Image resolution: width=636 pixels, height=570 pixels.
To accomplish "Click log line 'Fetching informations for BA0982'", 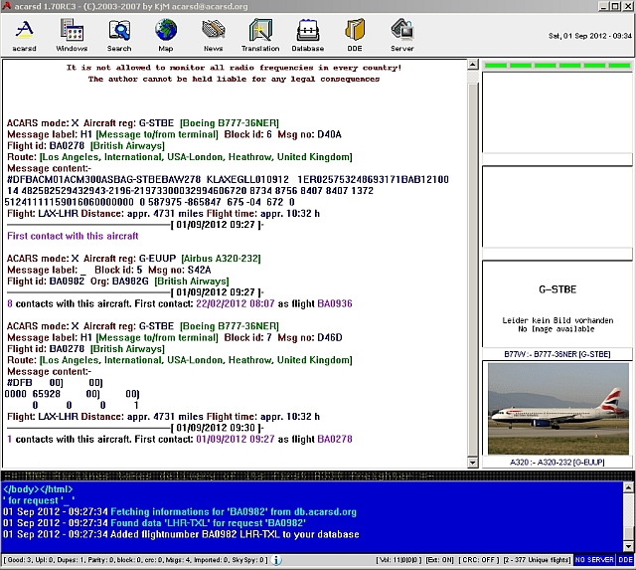I will [x=180, y=511].
